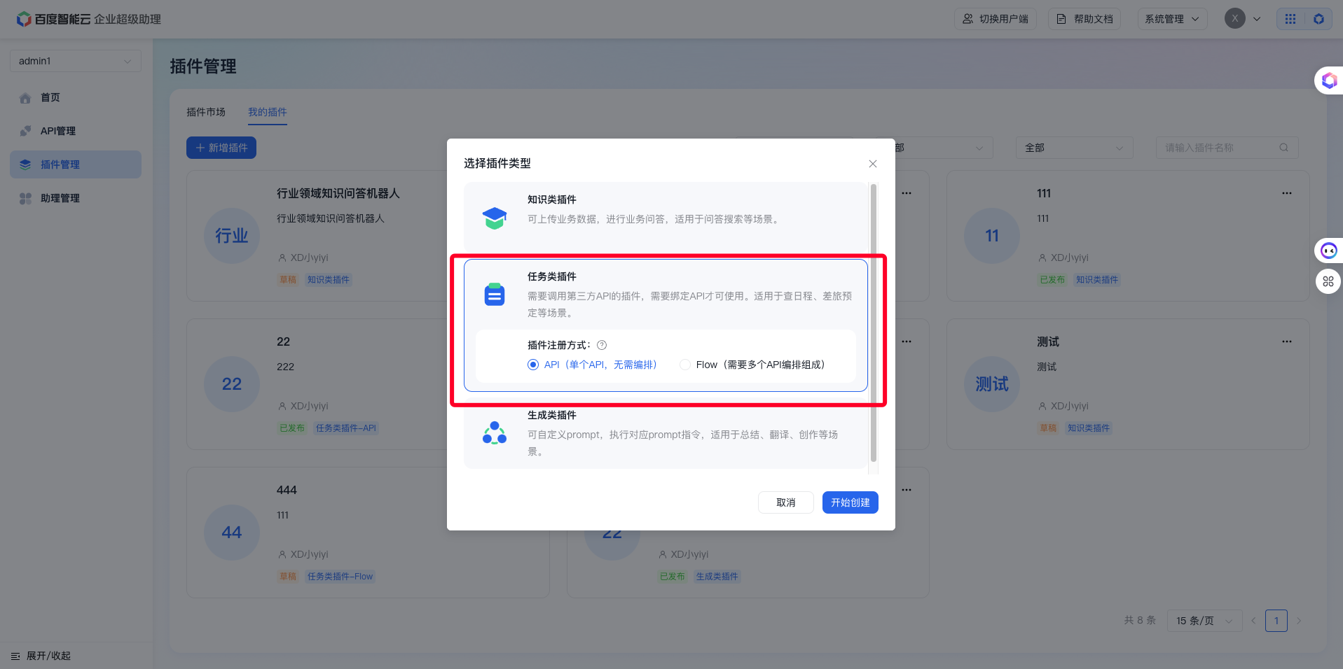Click the 新增插件 button
The width and height of the screenshot is (1343, 669).
click(221, 148)
